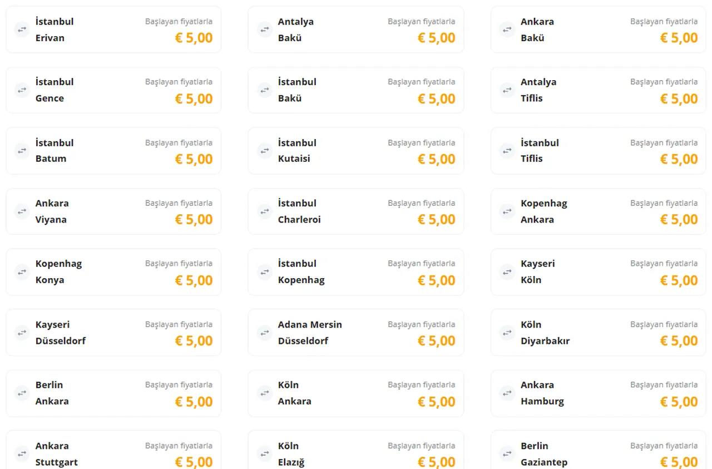Viewport: 712px width, 469px height.
Task: Click the swap icon on Antalya–Bakü card
Action: pos(264,29)
